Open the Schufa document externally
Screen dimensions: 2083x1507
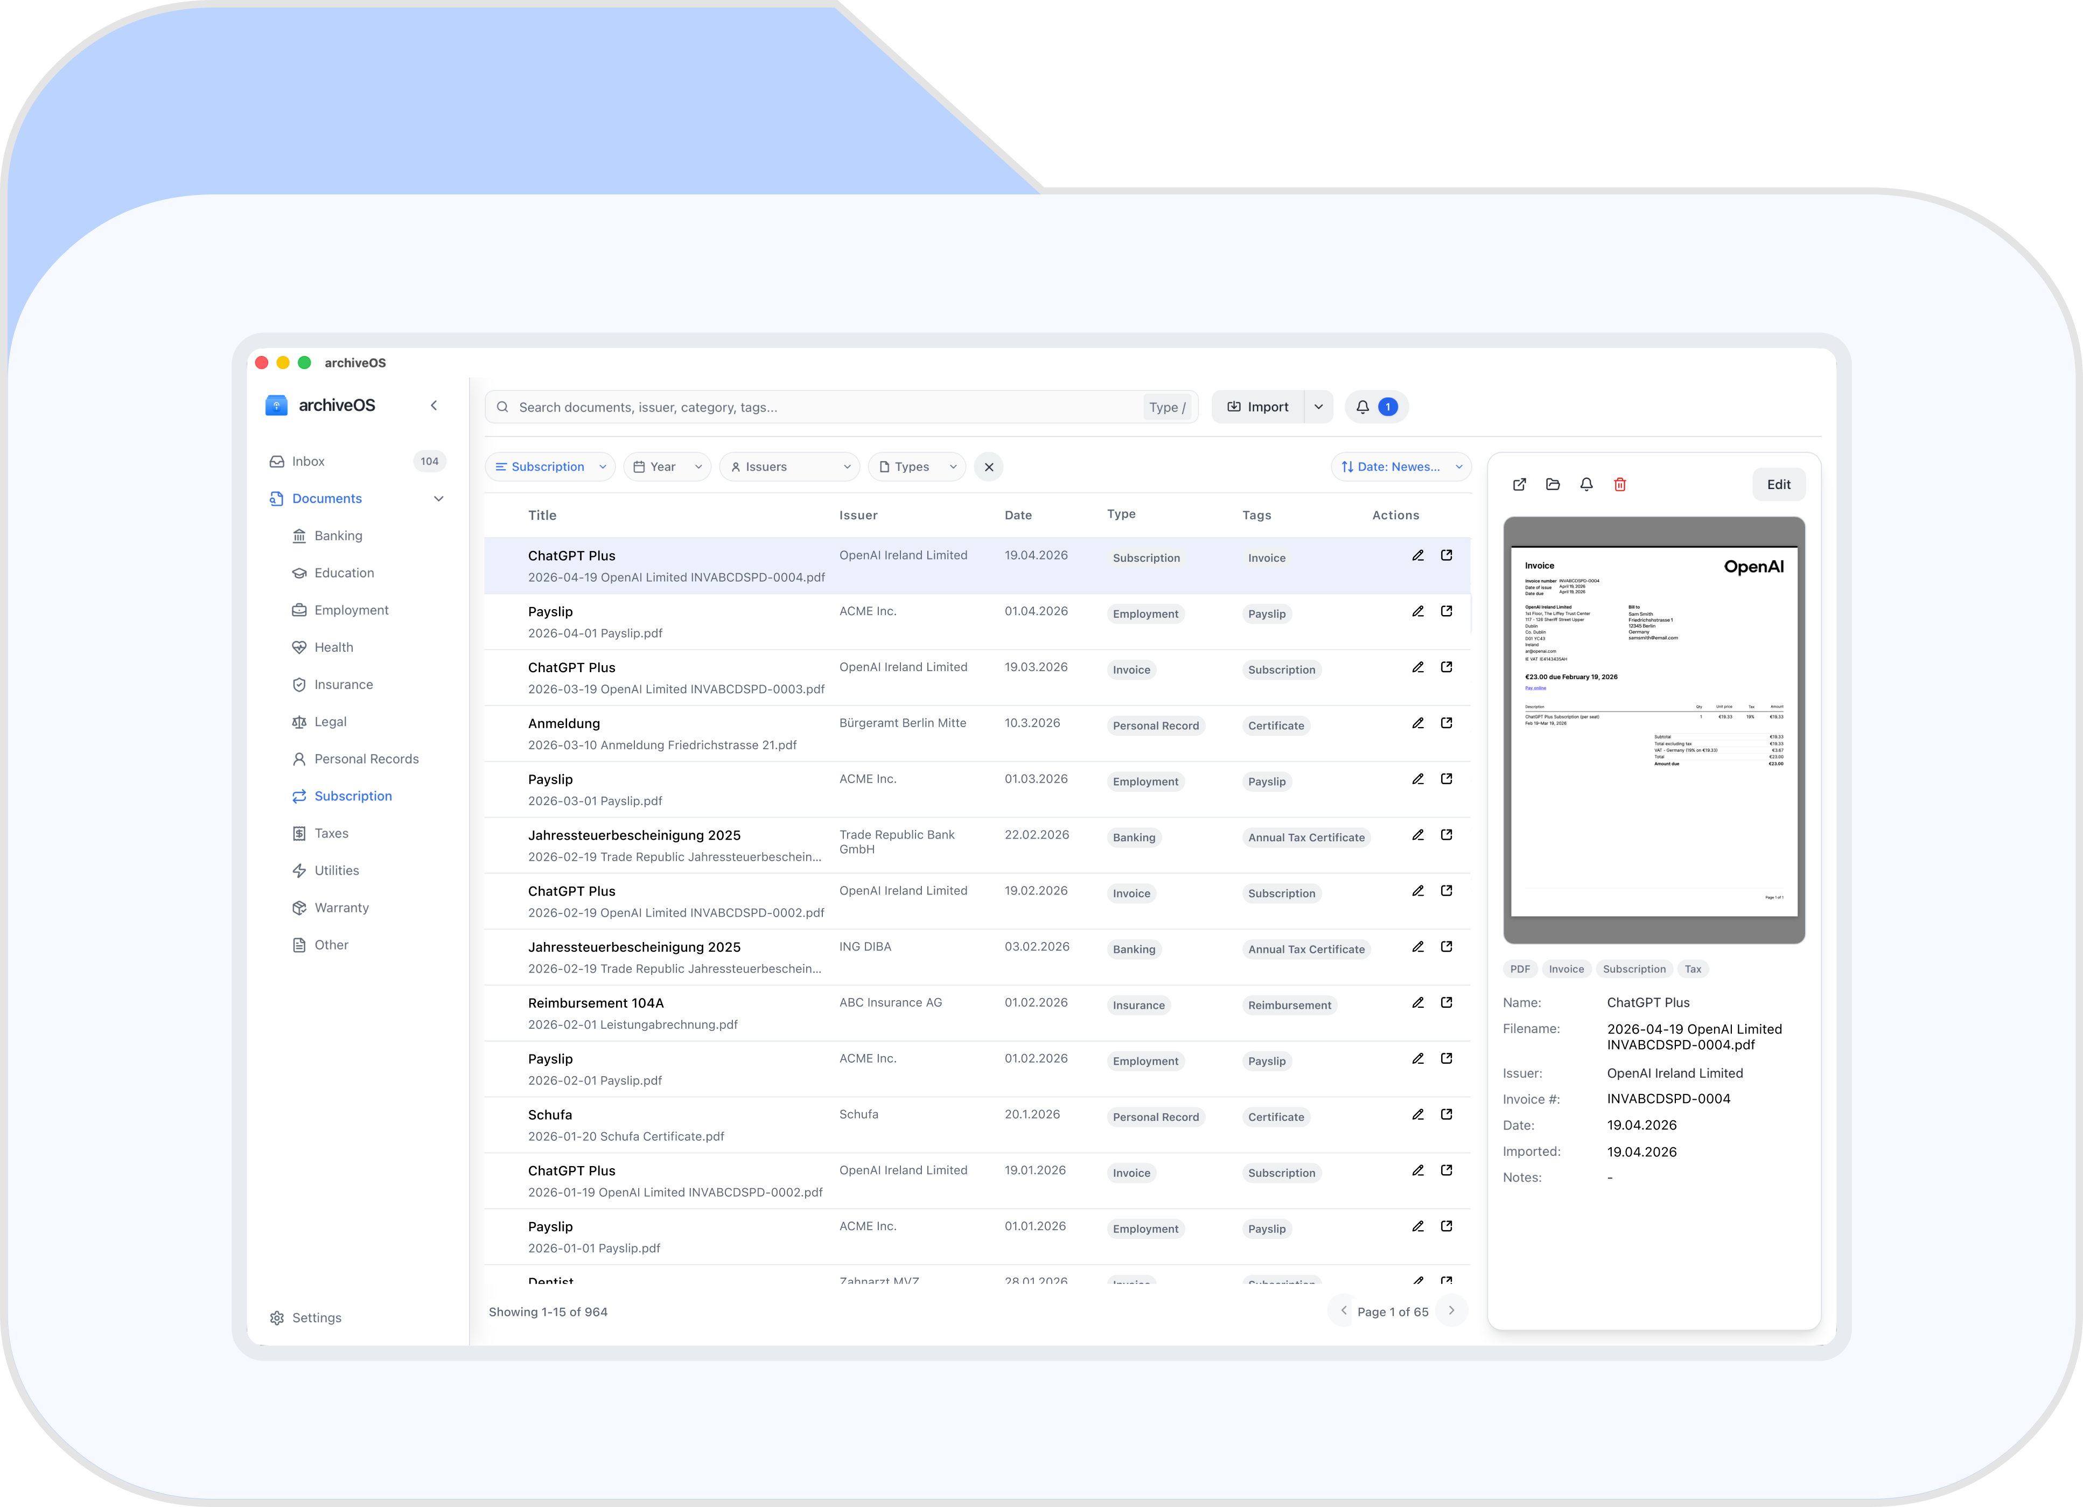[x=1446, y=1115]
